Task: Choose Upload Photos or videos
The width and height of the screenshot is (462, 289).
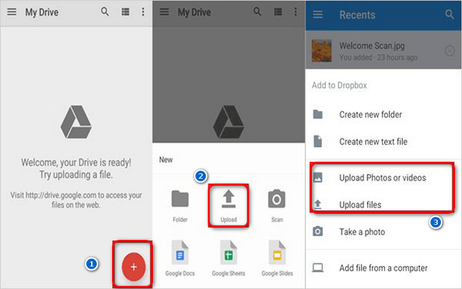Action: pos(382,177)
